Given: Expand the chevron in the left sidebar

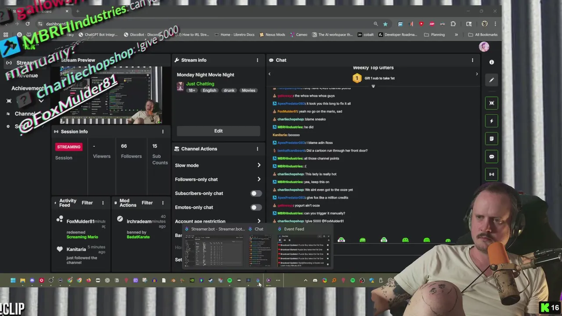Looking at the screenshot, I should (x=41, y=101).
